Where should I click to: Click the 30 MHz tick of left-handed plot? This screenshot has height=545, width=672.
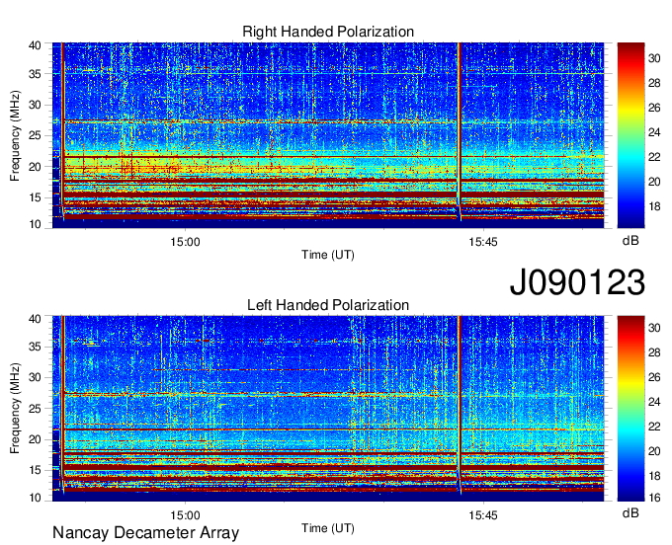click(x=35, y=378)
